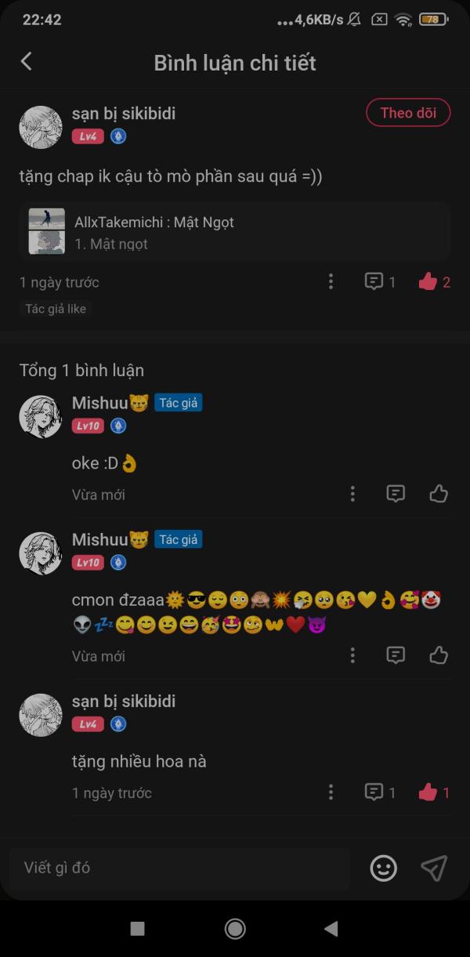Open the emoji picker

(383, 868)
